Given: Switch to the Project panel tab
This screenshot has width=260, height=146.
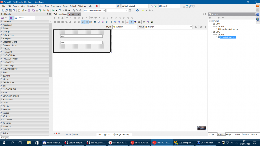Looking at the screenshot, I should [x=230, y=134].
